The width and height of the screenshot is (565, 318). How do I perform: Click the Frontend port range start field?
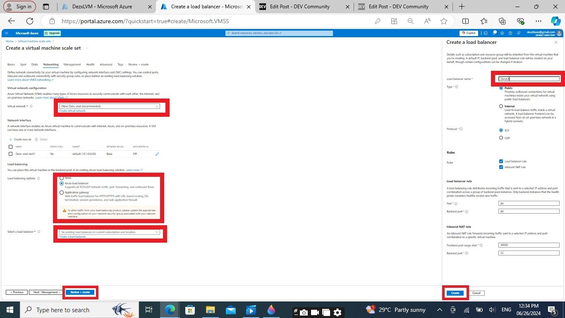point(529,245)
